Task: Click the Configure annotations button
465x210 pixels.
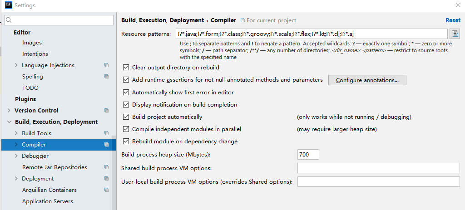Action: pos(367,80)
